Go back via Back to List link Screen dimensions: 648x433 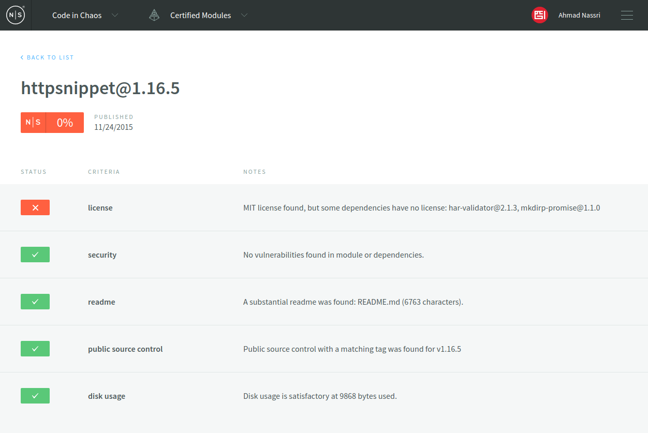pyautogui.click(x=47, y=57)
